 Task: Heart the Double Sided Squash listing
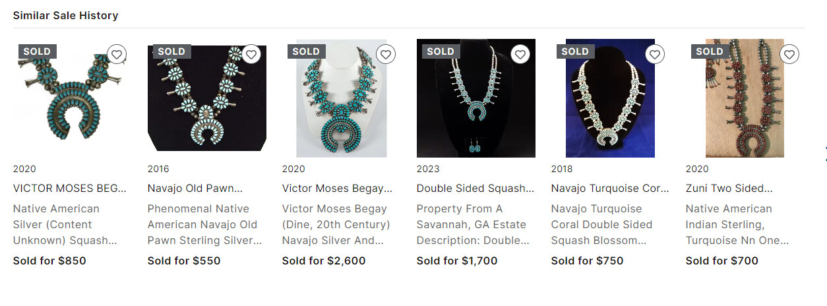[x=520, y=54]
